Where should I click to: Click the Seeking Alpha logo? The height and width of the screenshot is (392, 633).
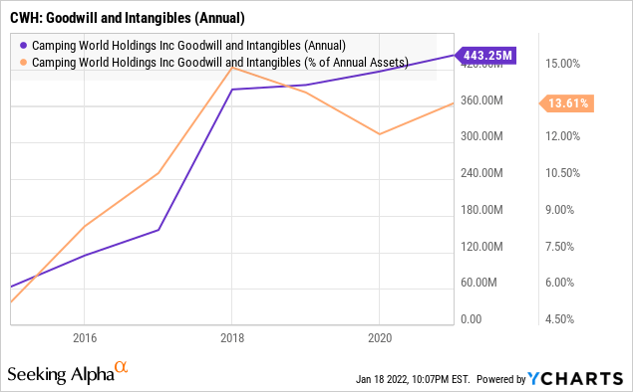[68, 373]
